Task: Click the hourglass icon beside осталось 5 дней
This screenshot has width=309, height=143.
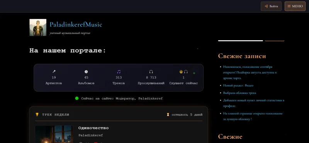Action: pyautogui.click(x=168, y=115)
